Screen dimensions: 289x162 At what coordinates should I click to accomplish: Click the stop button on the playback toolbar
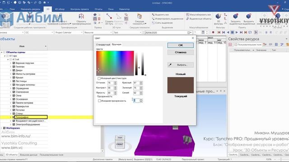[x=232, y=32]
